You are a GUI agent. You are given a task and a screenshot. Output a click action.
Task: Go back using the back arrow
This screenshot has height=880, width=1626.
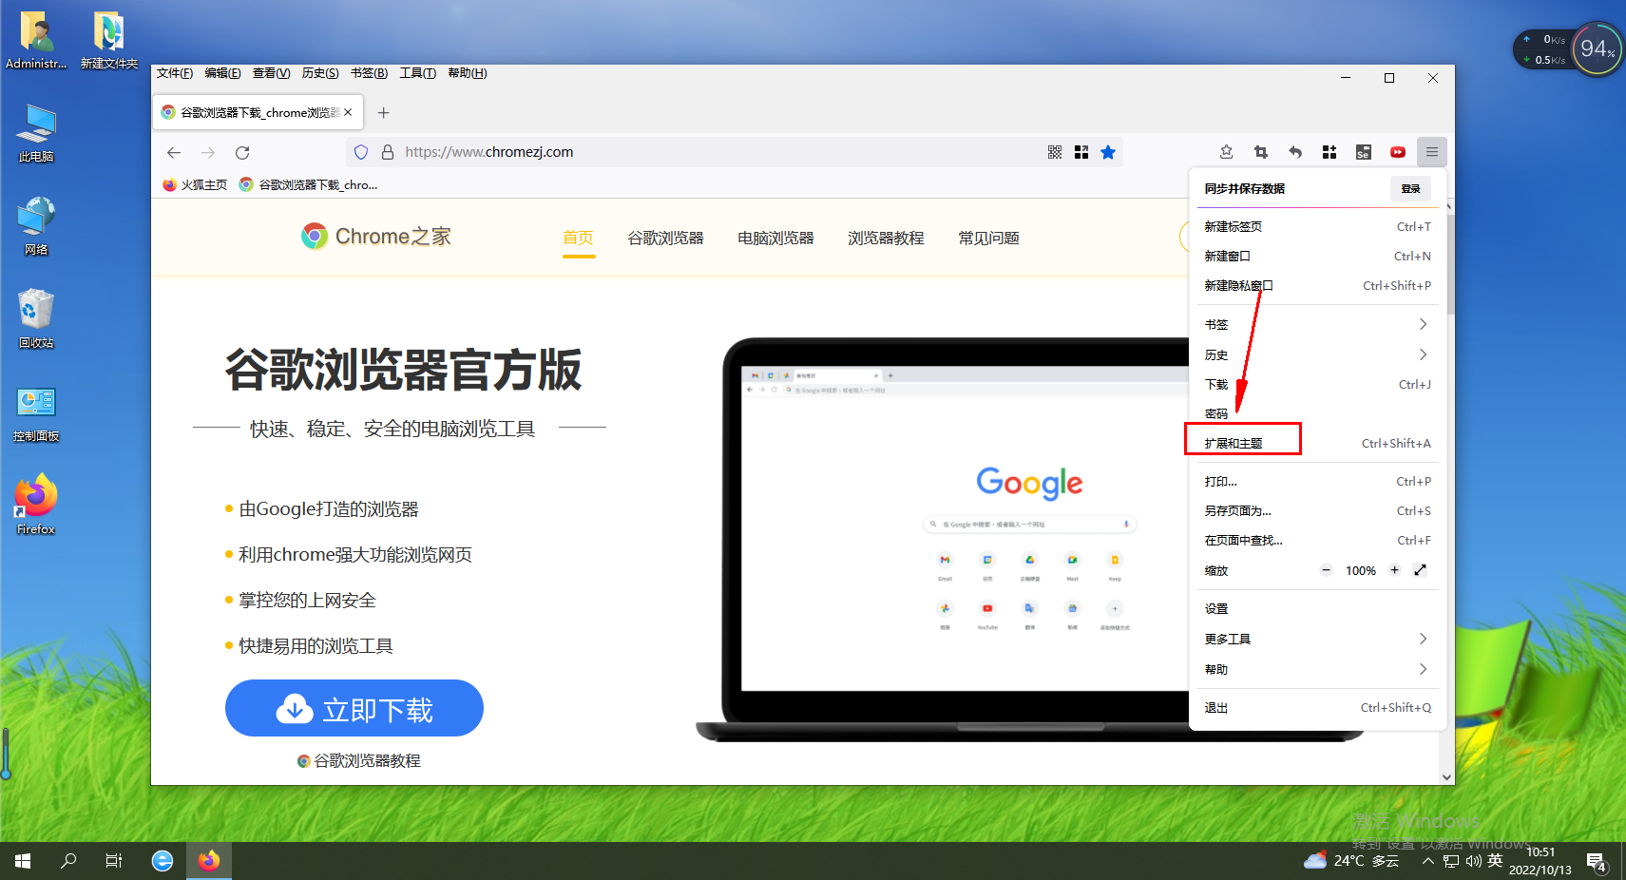[x=174, y=152]
